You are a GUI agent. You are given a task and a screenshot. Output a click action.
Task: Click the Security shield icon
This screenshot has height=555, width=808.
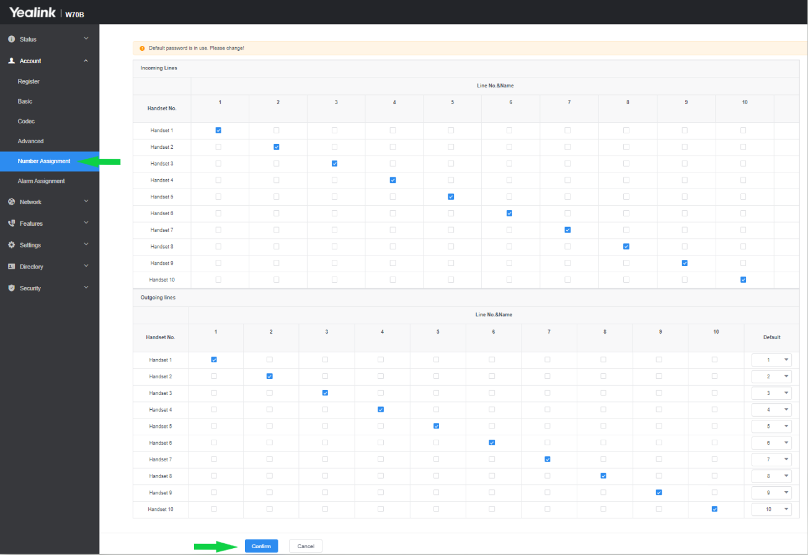11,288
